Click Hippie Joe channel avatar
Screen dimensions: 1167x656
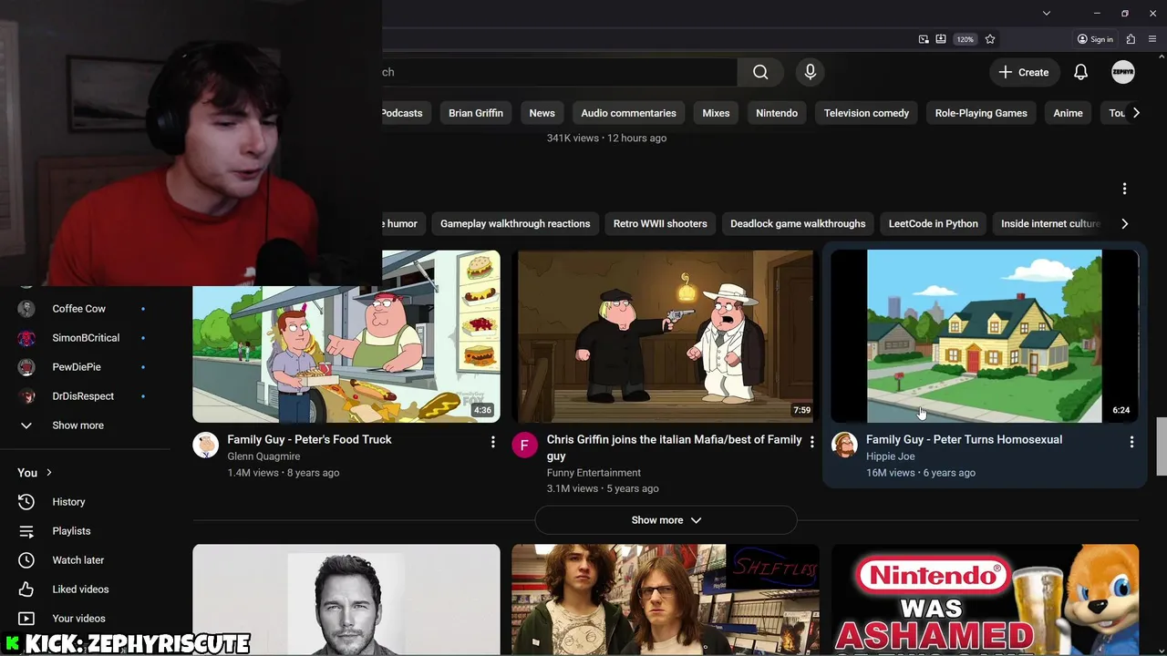coord(844,445)
